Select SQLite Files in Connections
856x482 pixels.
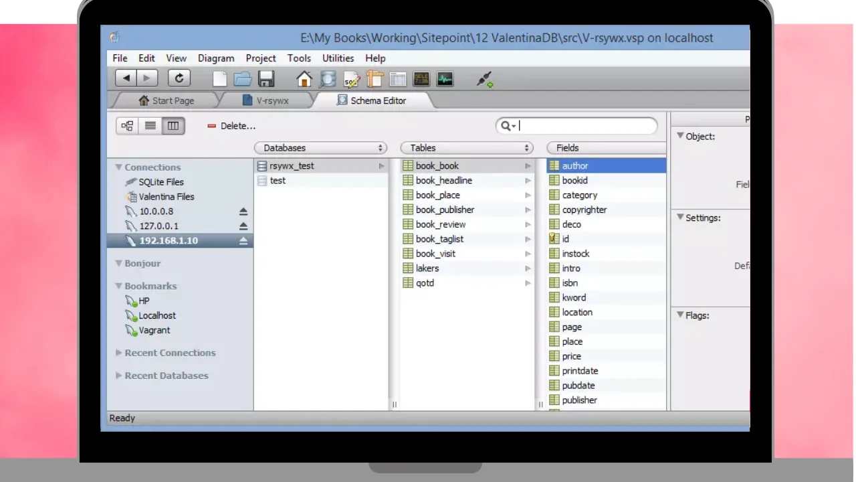coord(180,182)
